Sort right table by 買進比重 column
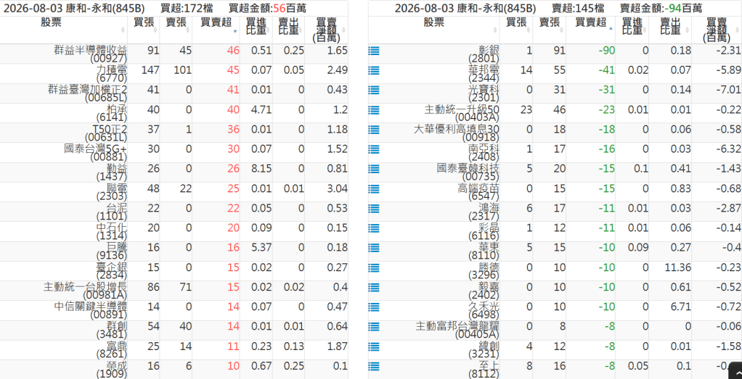 click(632, 30)
